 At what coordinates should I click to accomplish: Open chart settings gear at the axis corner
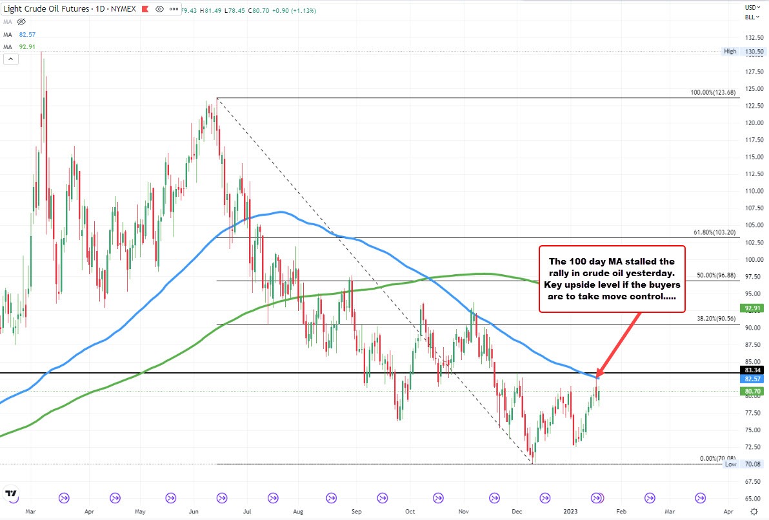click(x=754, y=511)
